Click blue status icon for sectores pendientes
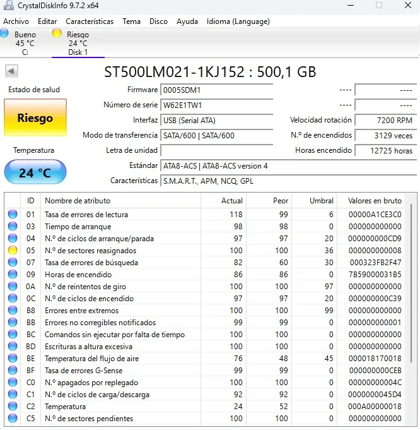The image size is (420, 430). (x=13, y=419)
